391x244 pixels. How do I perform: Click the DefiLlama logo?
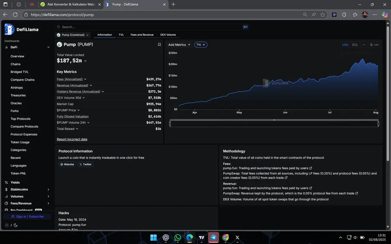(x=22, y=29)
